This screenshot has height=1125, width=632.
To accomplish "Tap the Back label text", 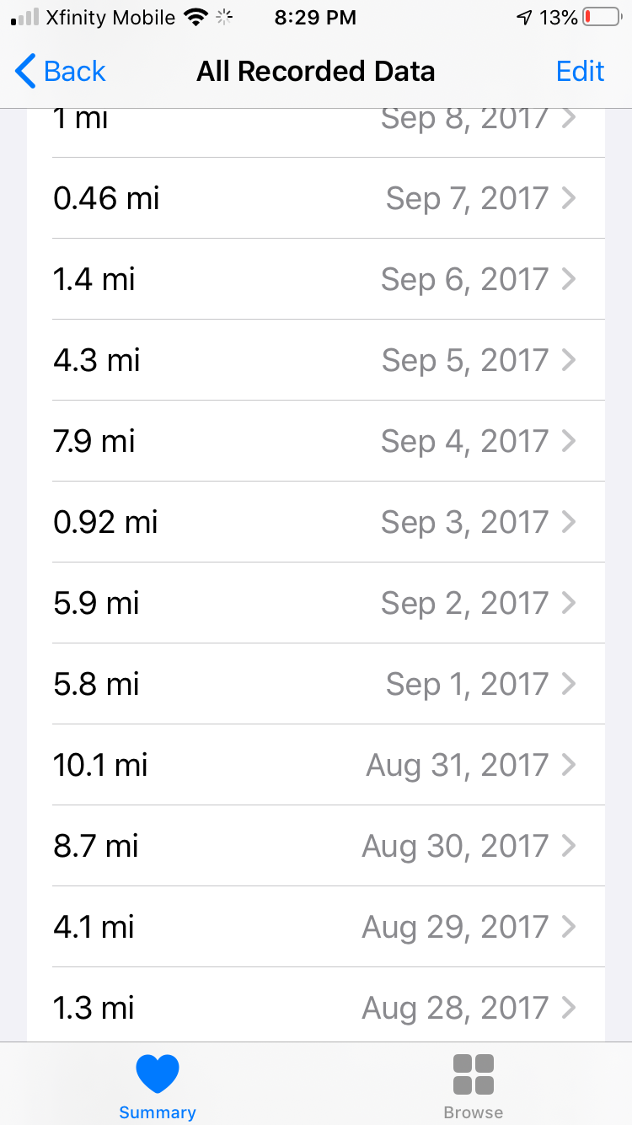I will pos(75,72).
